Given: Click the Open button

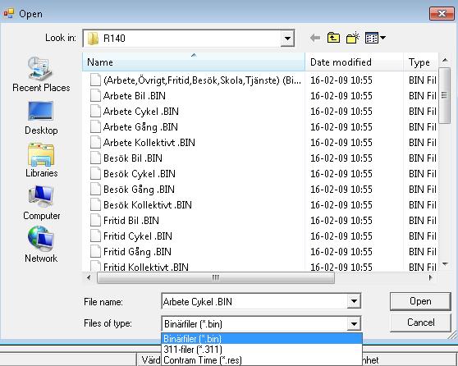Looking at the screenshot, I should pyautogui.click(x=420, y=301).
